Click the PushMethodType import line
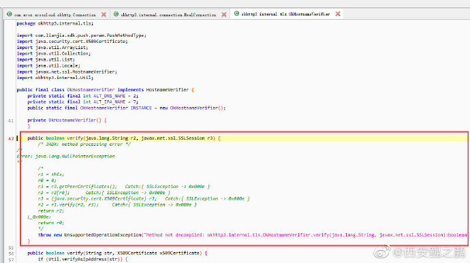 (82, 35)
